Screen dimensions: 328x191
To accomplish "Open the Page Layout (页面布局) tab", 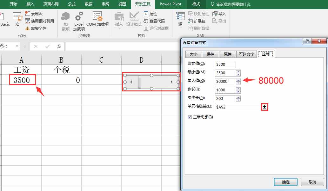I will click(51, 4).
